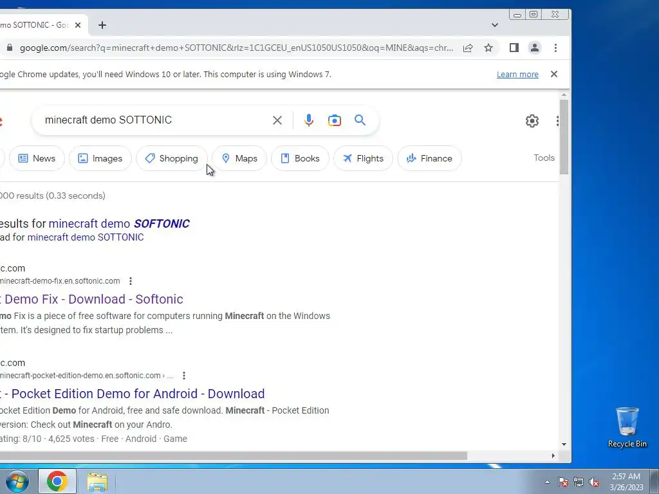Image resolution: width=659 pixels, height=494 pixels.
Task: Select the Recycle Bin desktop icon
Action: pos(627,427)
